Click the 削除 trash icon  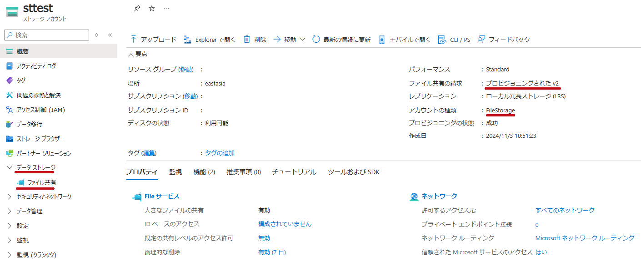[x=247, y=40]
